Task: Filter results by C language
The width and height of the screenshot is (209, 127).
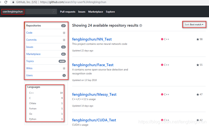Action: tap(46, 98)
